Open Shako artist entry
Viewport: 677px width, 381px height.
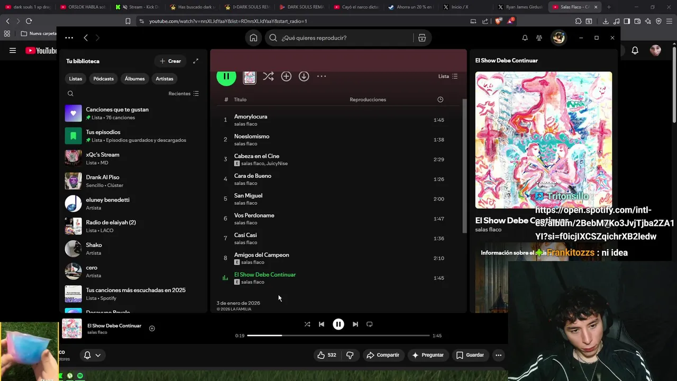pos(132,249)
